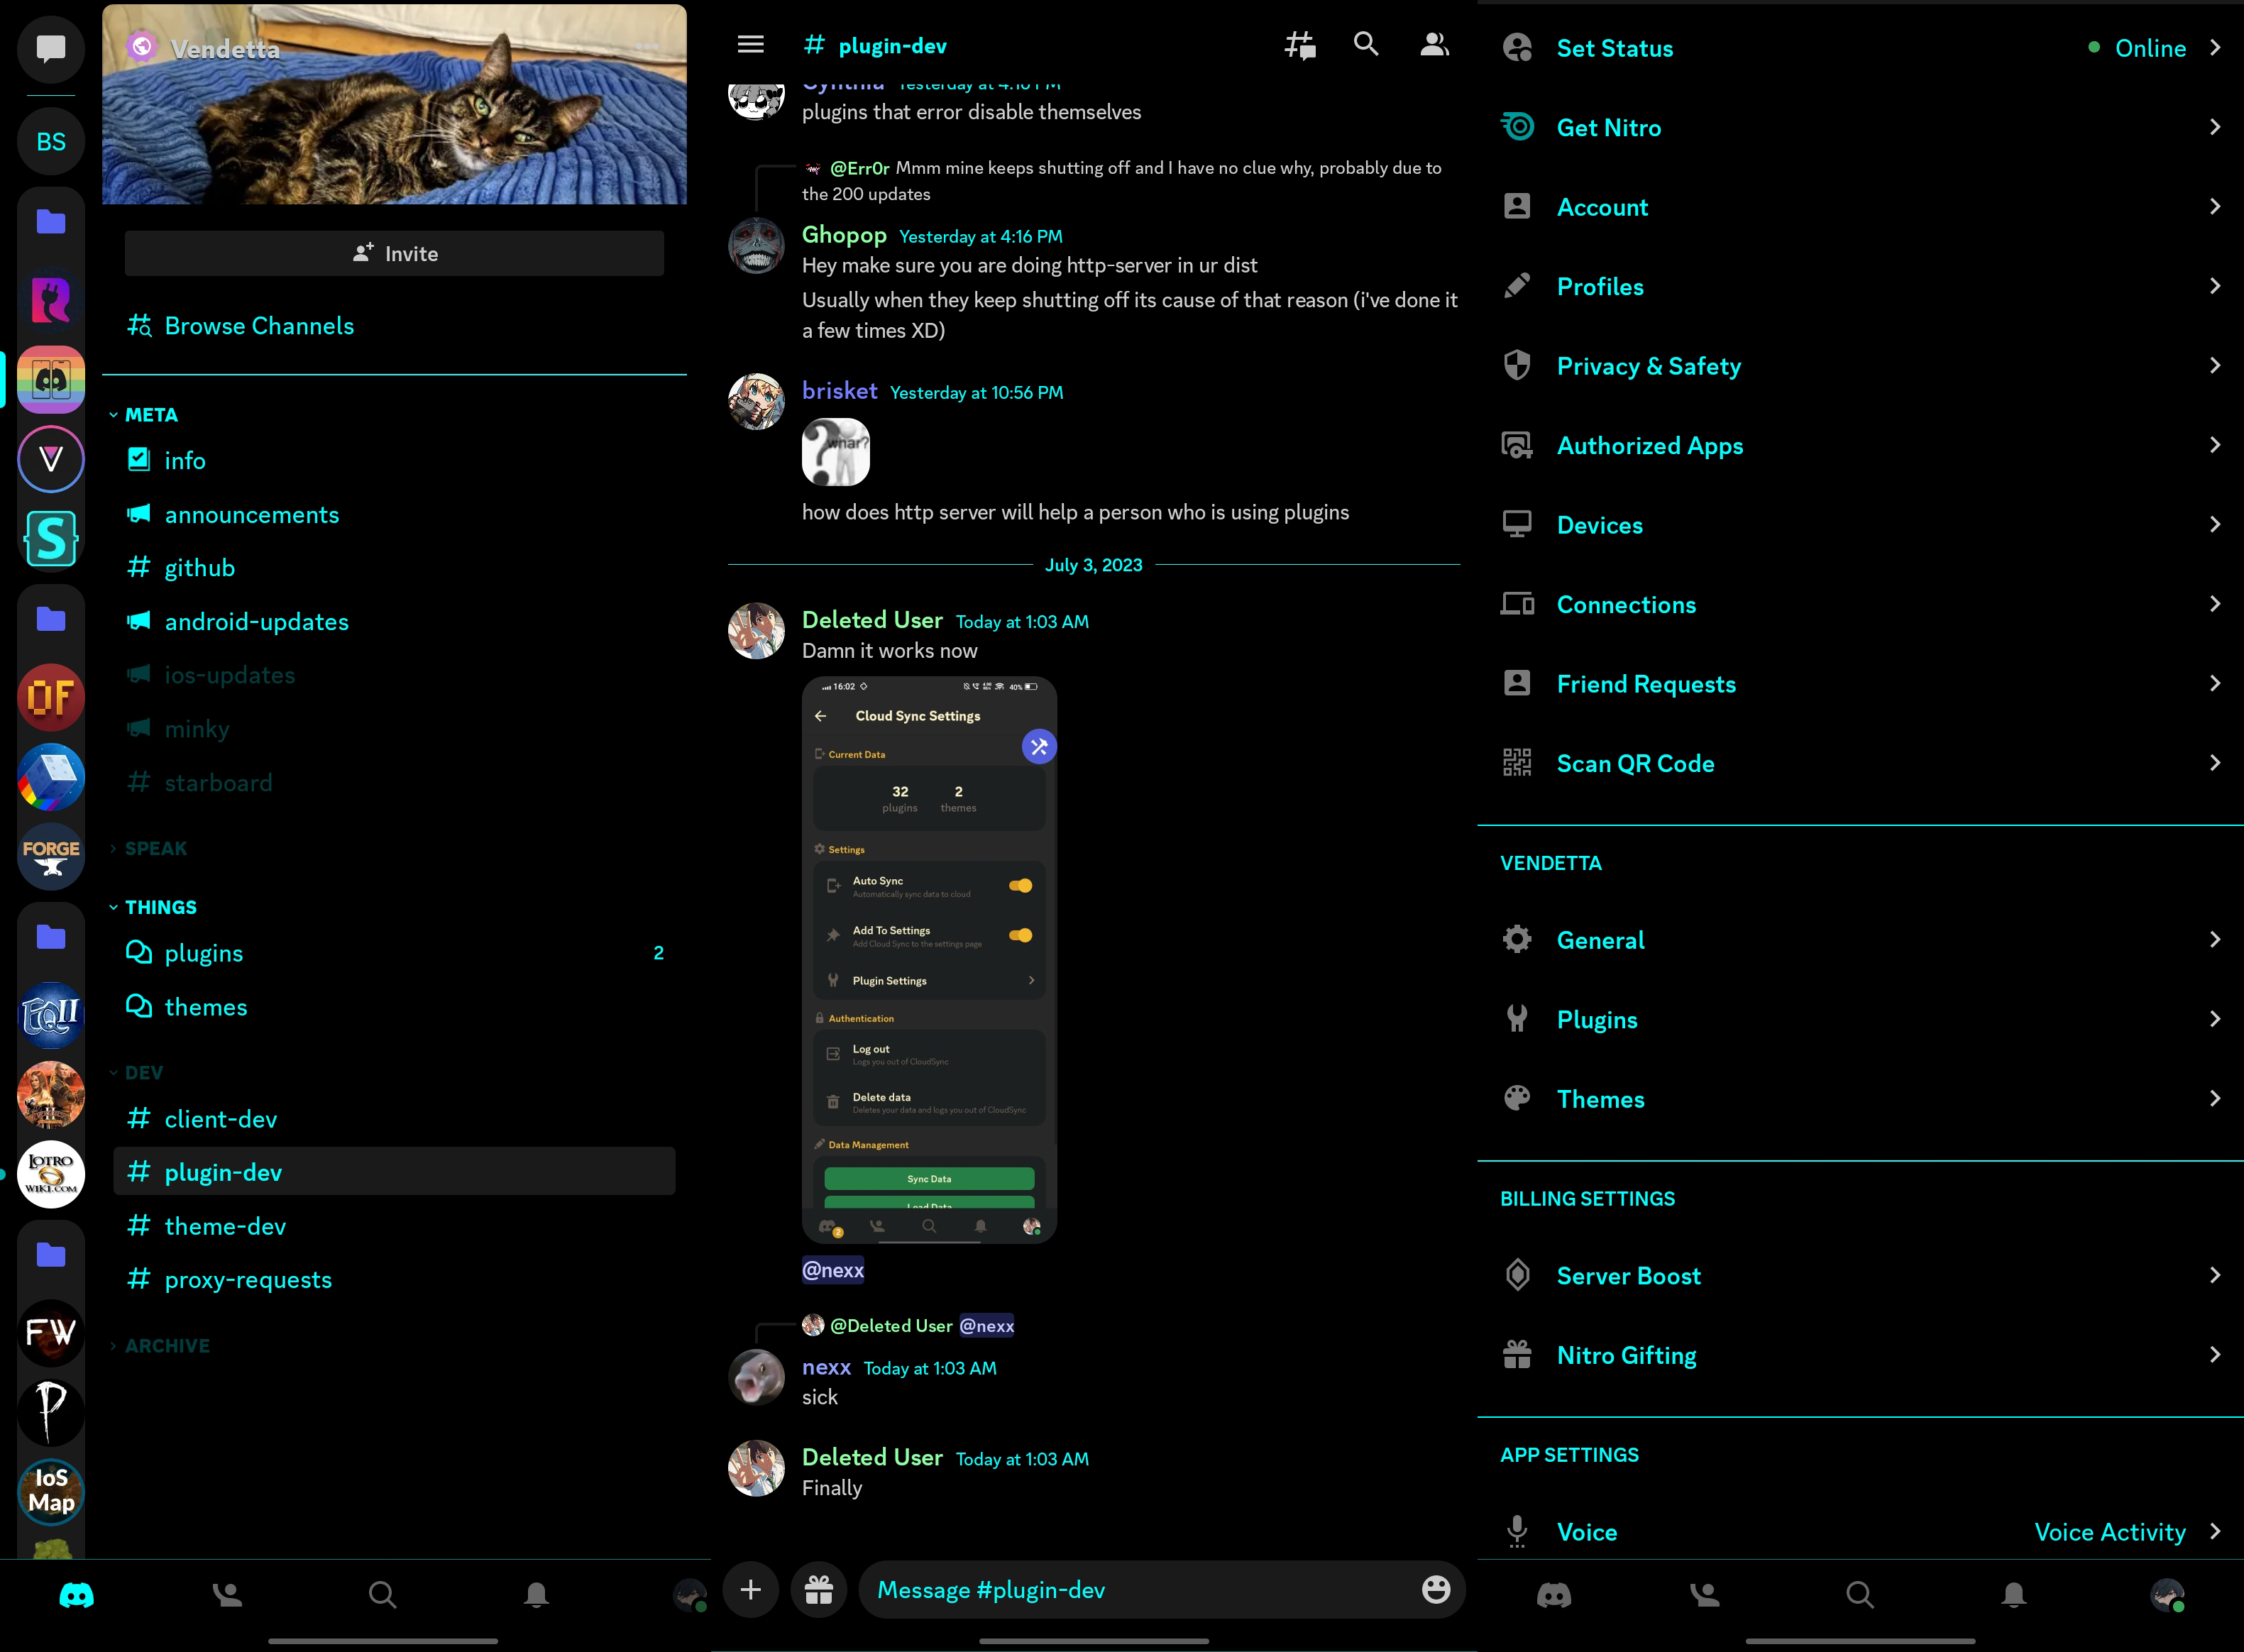Click the gift icon by message box

[x=818, y=1590]
